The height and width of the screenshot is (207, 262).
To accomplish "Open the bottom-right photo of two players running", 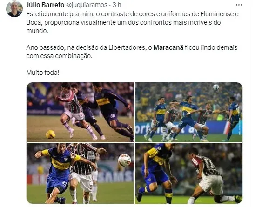I will 188,174.
